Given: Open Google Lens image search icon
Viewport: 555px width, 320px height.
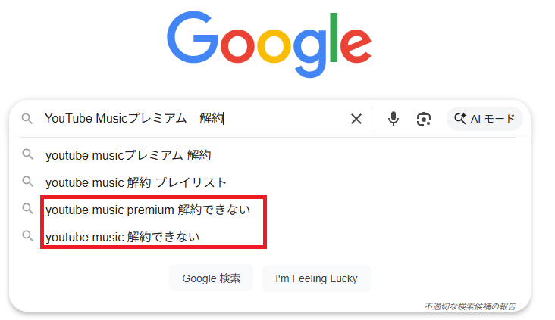Looking at the screenshot, I should [x=423, y=119].
